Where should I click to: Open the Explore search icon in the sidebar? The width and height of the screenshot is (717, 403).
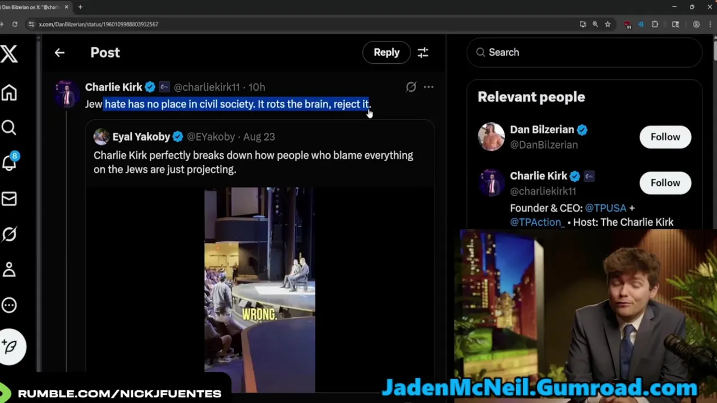9,128
